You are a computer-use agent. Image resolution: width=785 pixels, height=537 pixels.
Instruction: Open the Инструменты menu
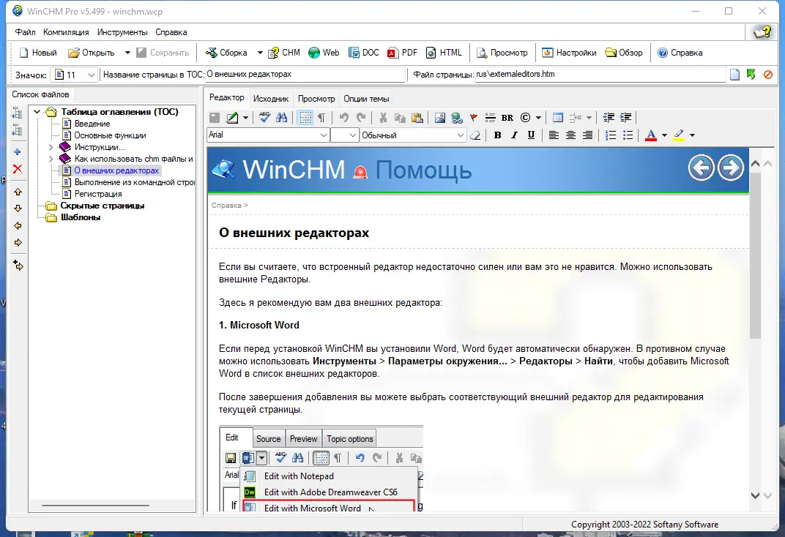click(x=122, y=32)
